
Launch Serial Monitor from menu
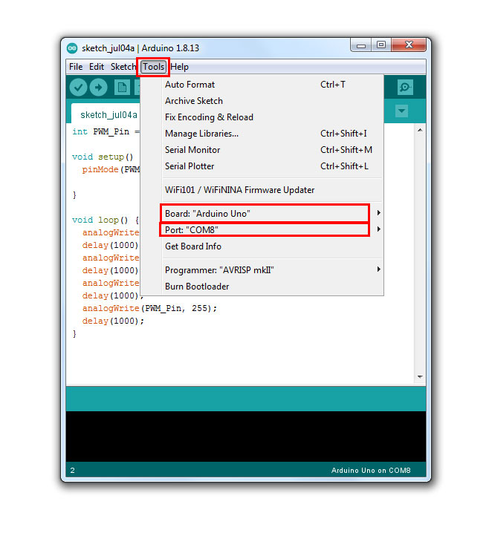[x=262, y=149]
